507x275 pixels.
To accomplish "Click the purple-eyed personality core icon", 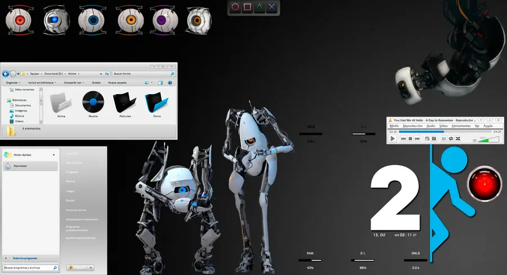I will pyautogui.click(x=165, y=20).
